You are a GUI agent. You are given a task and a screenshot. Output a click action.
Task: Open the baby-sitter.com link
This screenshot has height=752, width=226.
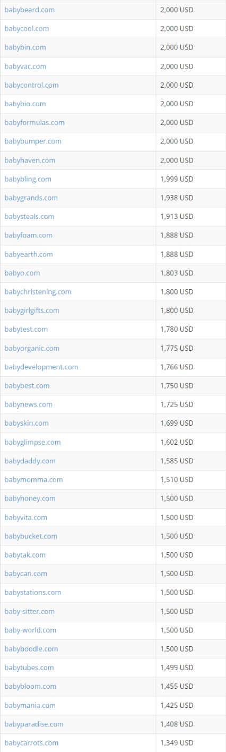29,612
